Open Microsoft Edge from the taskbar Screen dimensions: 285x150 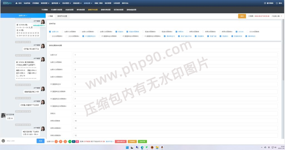click(142, 147)
